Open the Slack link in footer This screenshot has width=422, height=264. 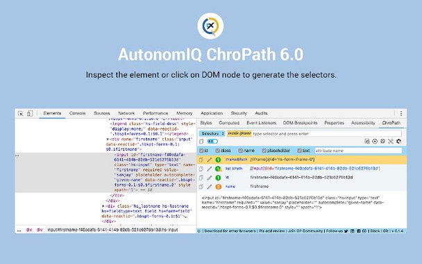(375, 231)
